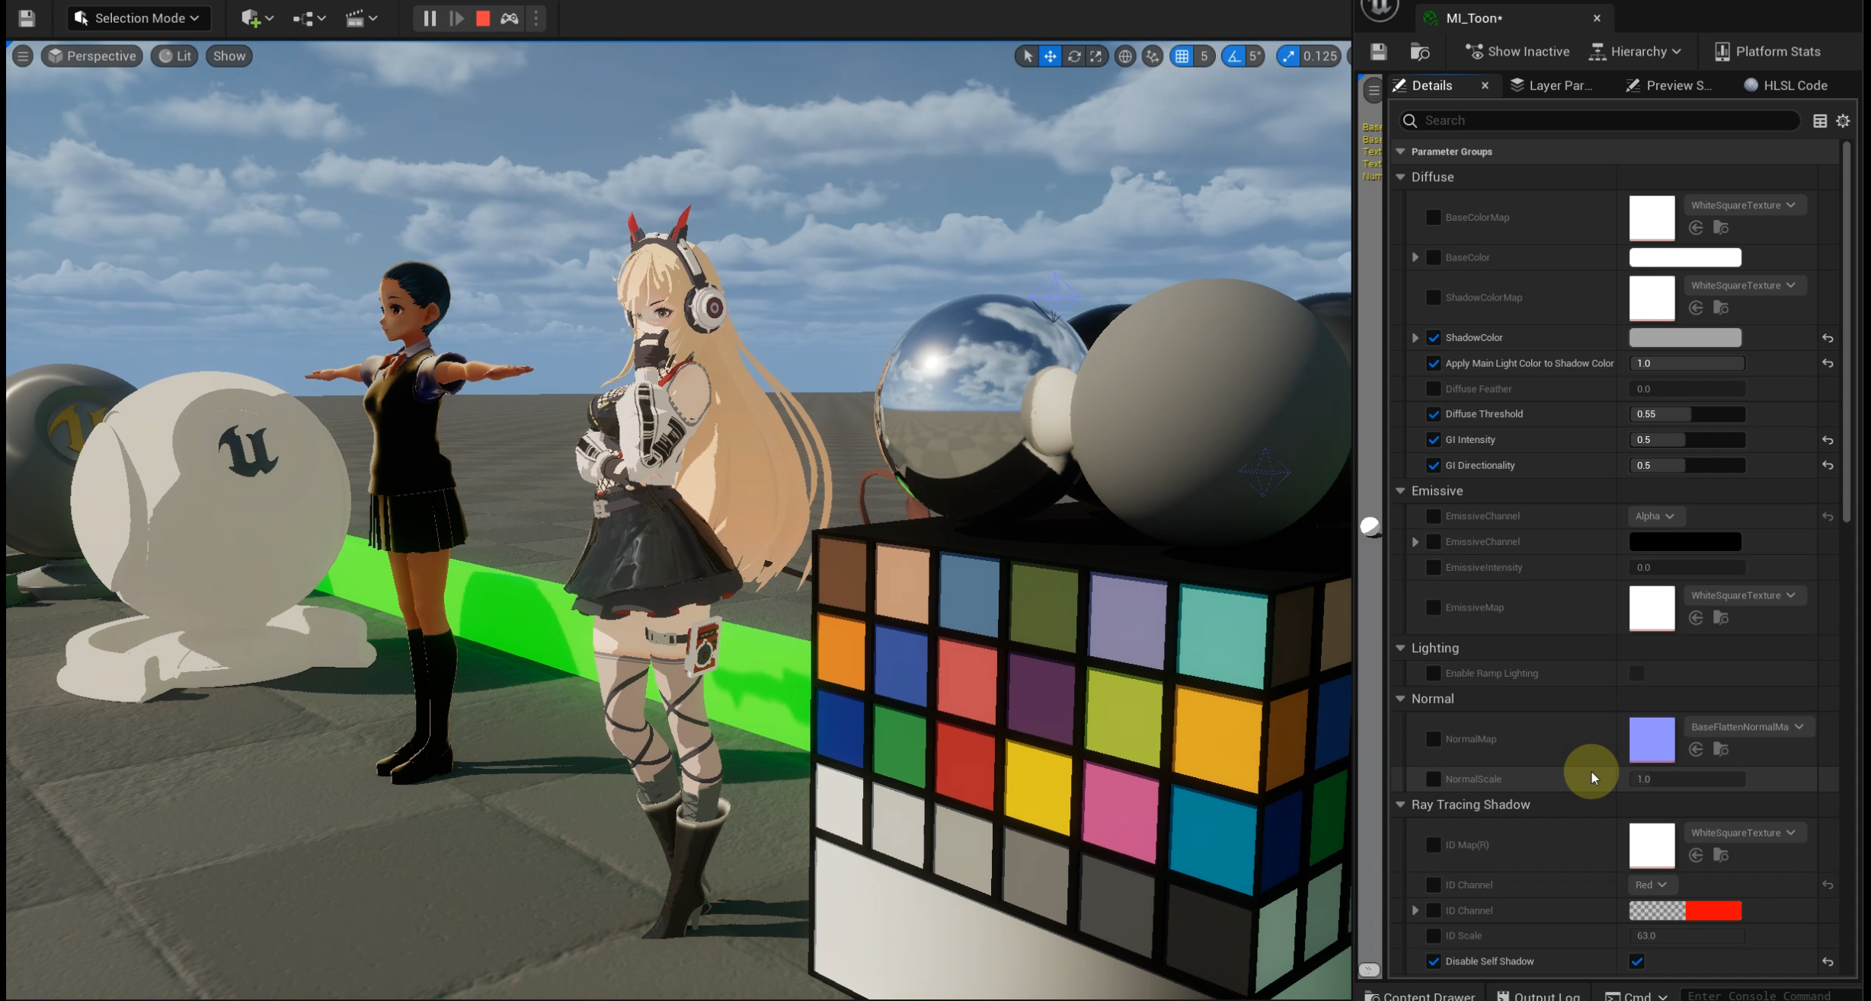
Task: Enable the BaseColorMap parameter checkbox
Action: [1433, 218]
